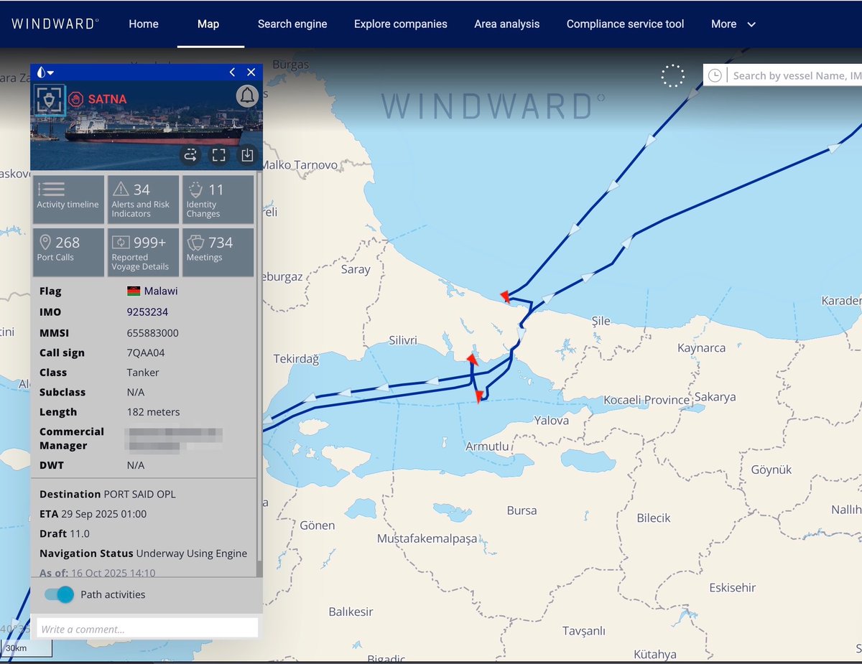Click the 30km map scale bar
The height and width of the screenshot is (664, 862).
(x=27, y=648)
